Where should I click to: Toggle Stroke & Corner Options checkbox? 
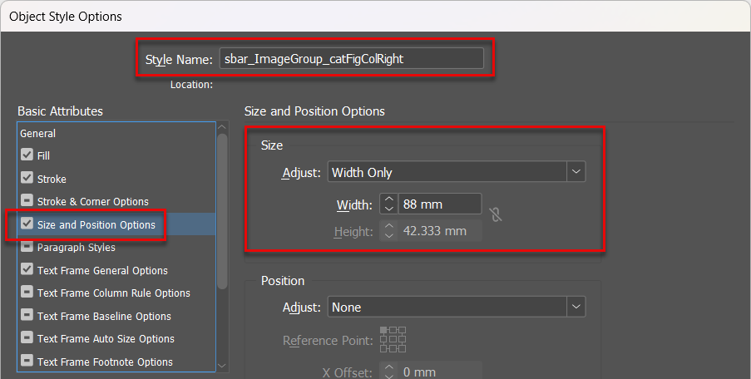coord(27,200)
